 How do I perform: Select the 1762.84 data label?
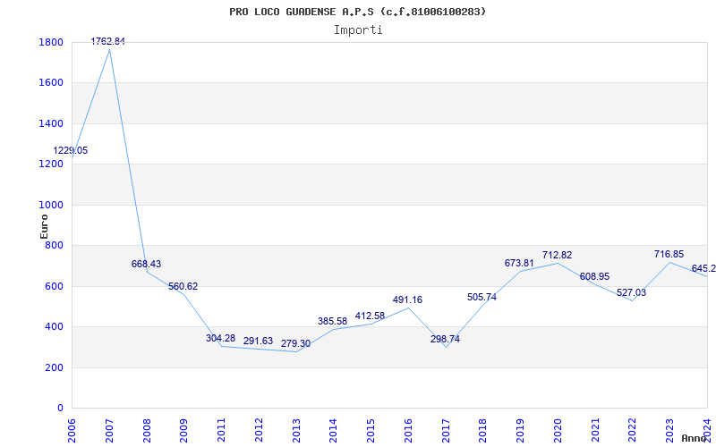107,41
